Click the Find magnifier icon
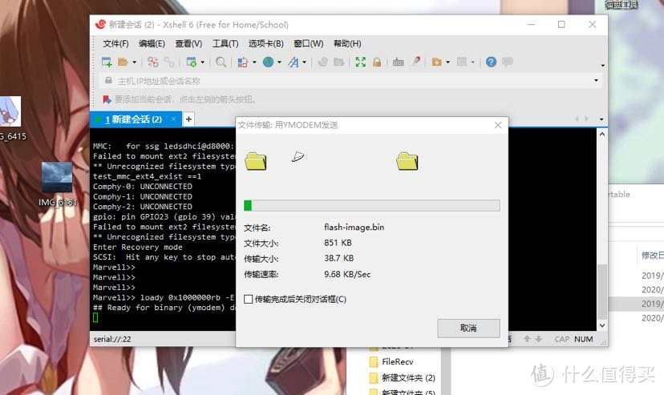 [221, 62]
